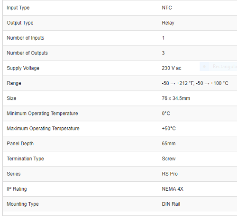The height and width of the screenshot is (220, 237).
Task: Click the +50°C maximum temperature value
Action: tap(169, 128)
